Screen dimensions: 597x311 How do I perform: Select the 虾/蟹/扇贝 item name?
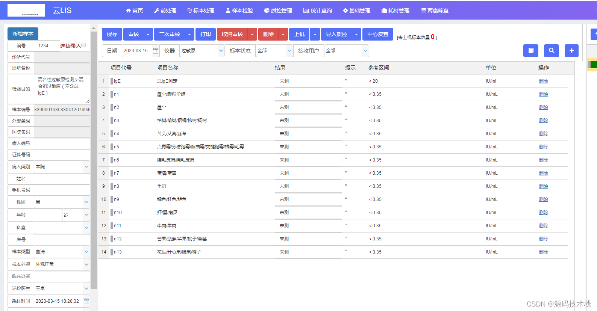click(x=167, y=213)
